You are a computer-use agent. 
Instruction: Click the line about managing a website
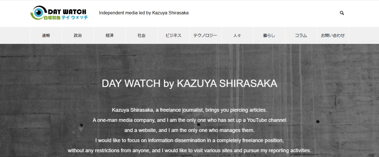189,130
